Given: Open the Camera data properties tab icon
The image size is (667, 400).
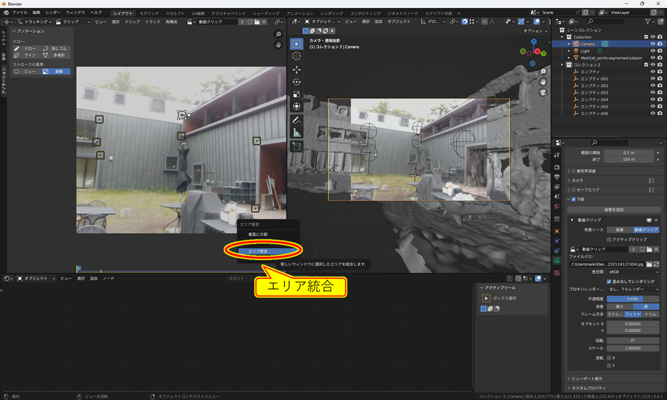Looking at the screenshot, I should [557, 260].
